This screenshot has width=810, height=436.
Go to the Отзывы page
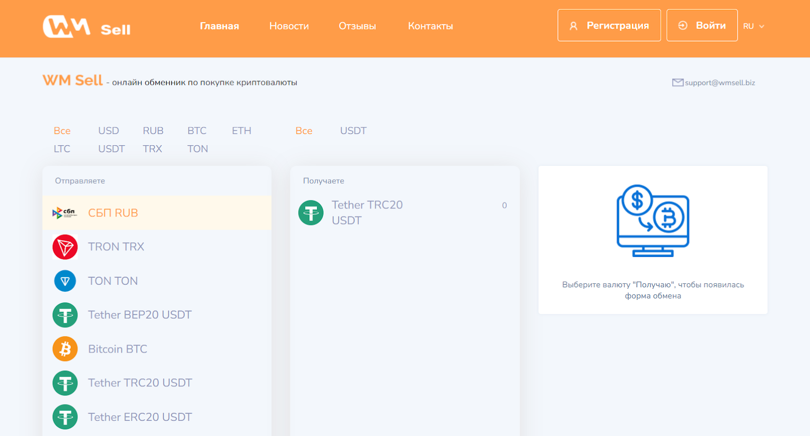tap(357, 26)
